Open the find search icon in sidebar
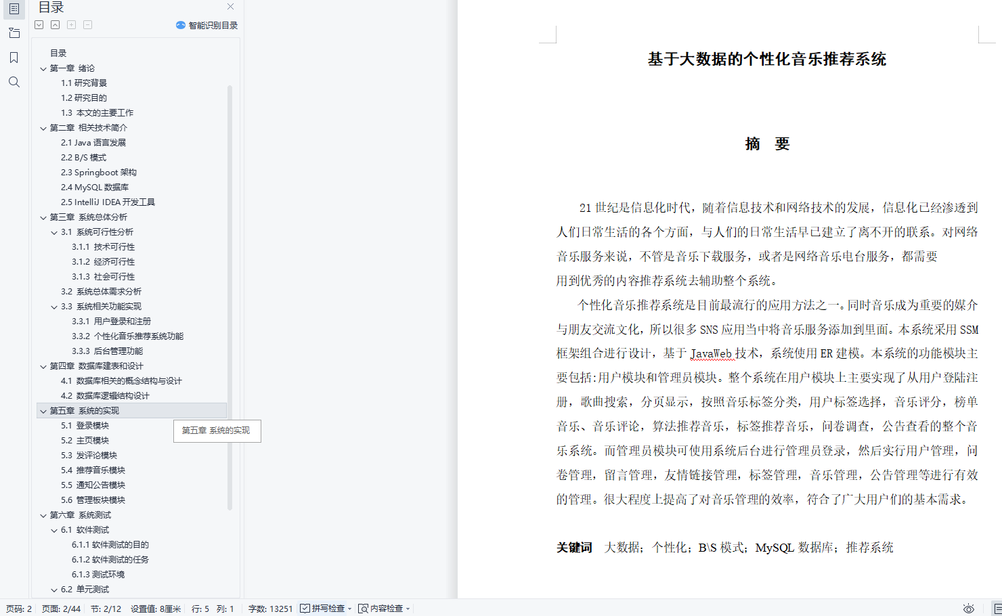Image resolution: width=1002 pixels, height=616 pixels. [x=14, y=82]
